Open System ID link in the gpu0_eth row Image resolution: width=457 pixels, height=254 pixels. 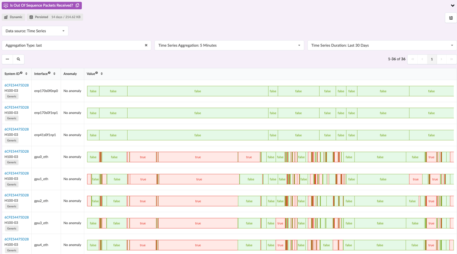point(17,152)
